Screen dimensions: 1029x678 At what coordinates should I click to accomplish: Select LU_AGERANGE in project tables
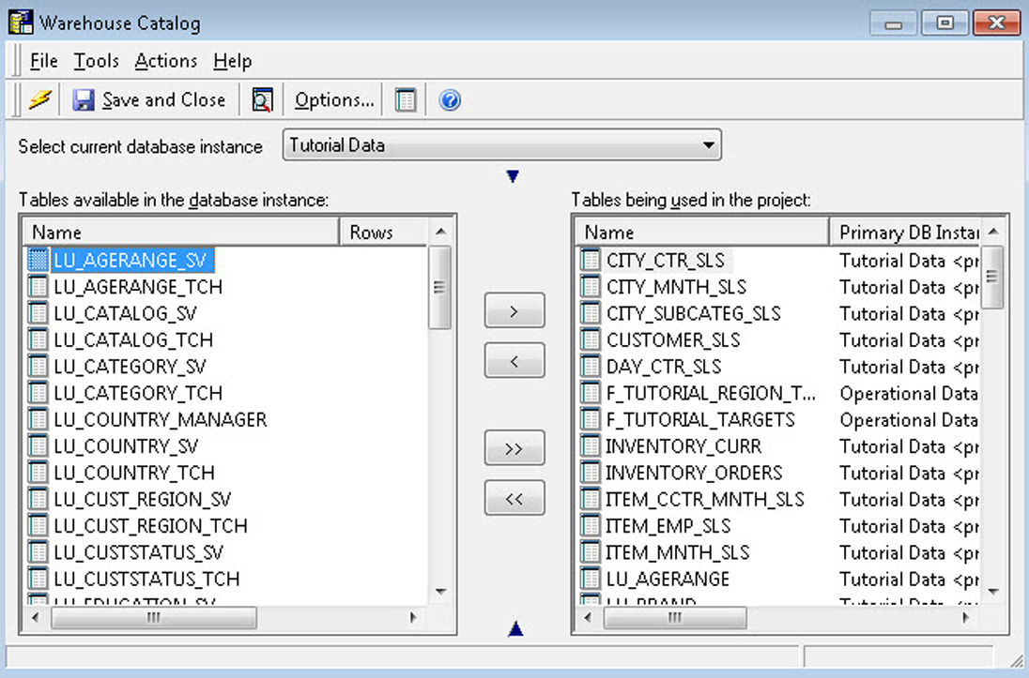668,579
